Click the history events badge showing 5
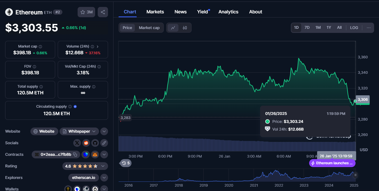Image resolution: width=379 pixels, height=191 pixels. [126, 163]
